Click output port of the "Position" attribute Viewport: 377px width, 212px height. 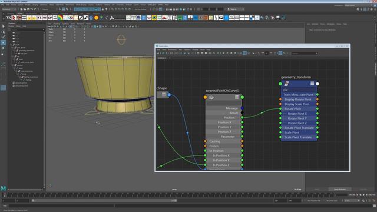click(242, 118)
